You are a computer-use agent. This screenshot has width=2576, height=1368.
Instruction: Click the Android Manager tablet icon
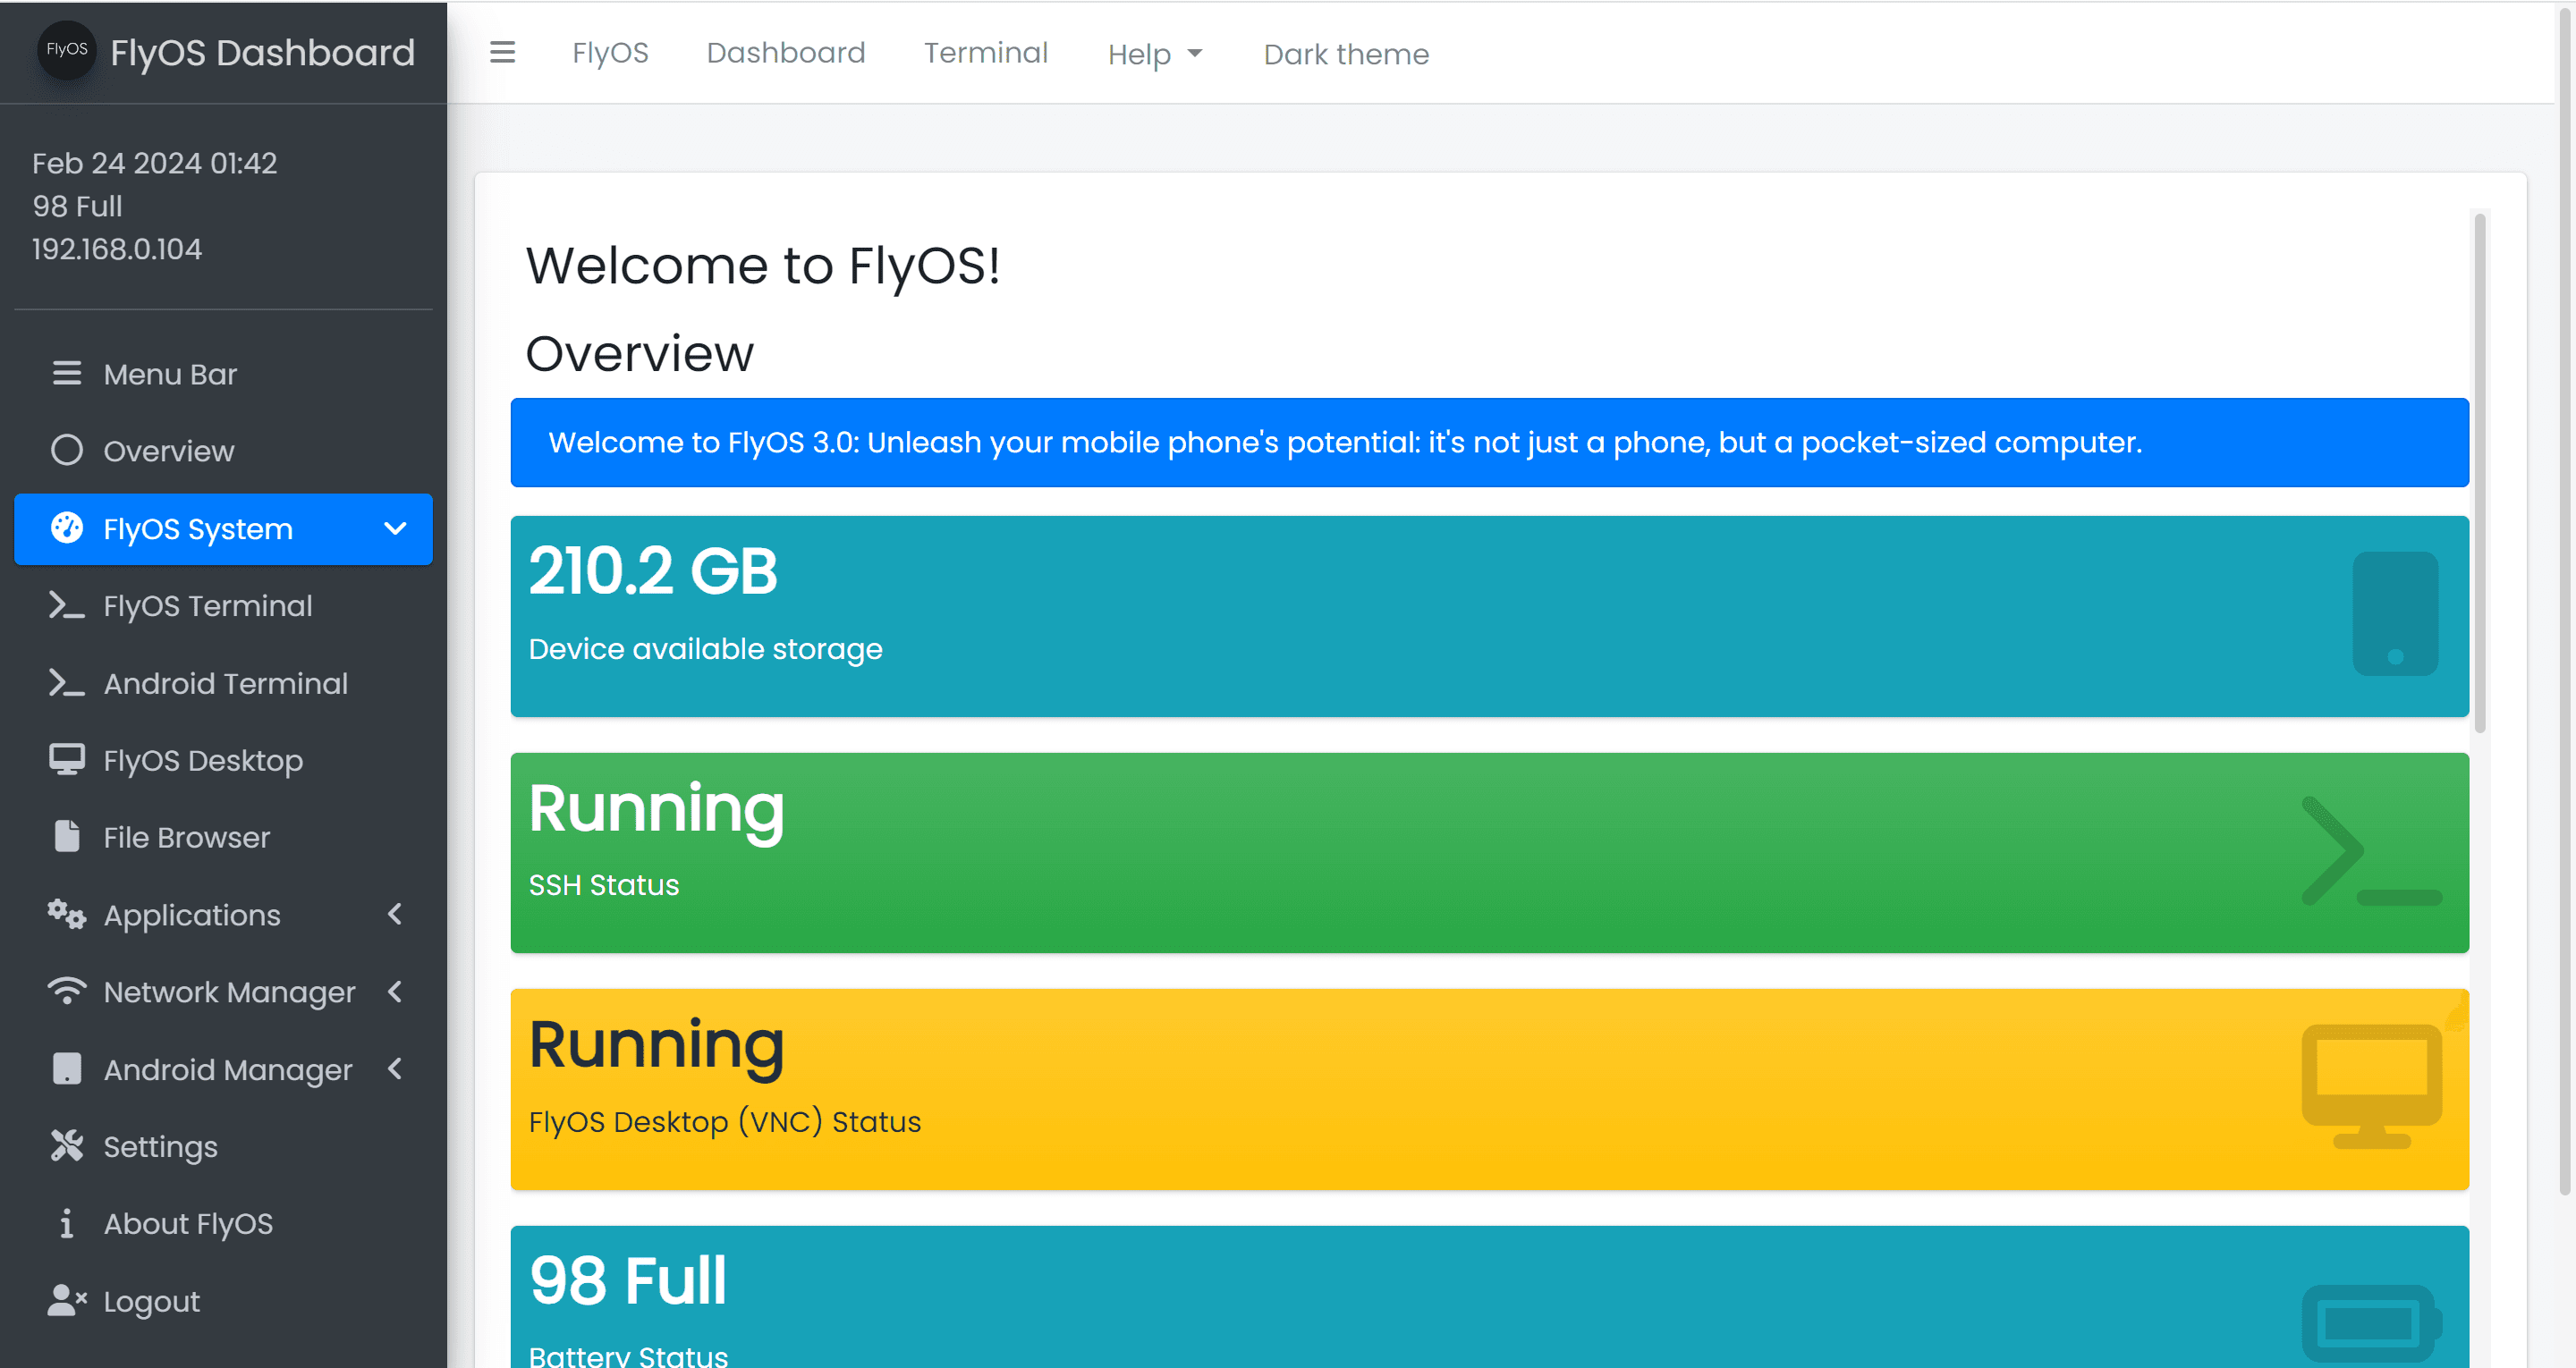(x=67, y=1068)
